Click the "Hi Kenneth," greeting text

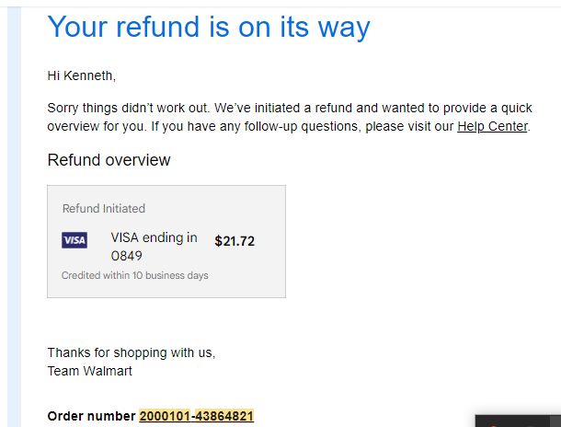click(x=82, y=75)
